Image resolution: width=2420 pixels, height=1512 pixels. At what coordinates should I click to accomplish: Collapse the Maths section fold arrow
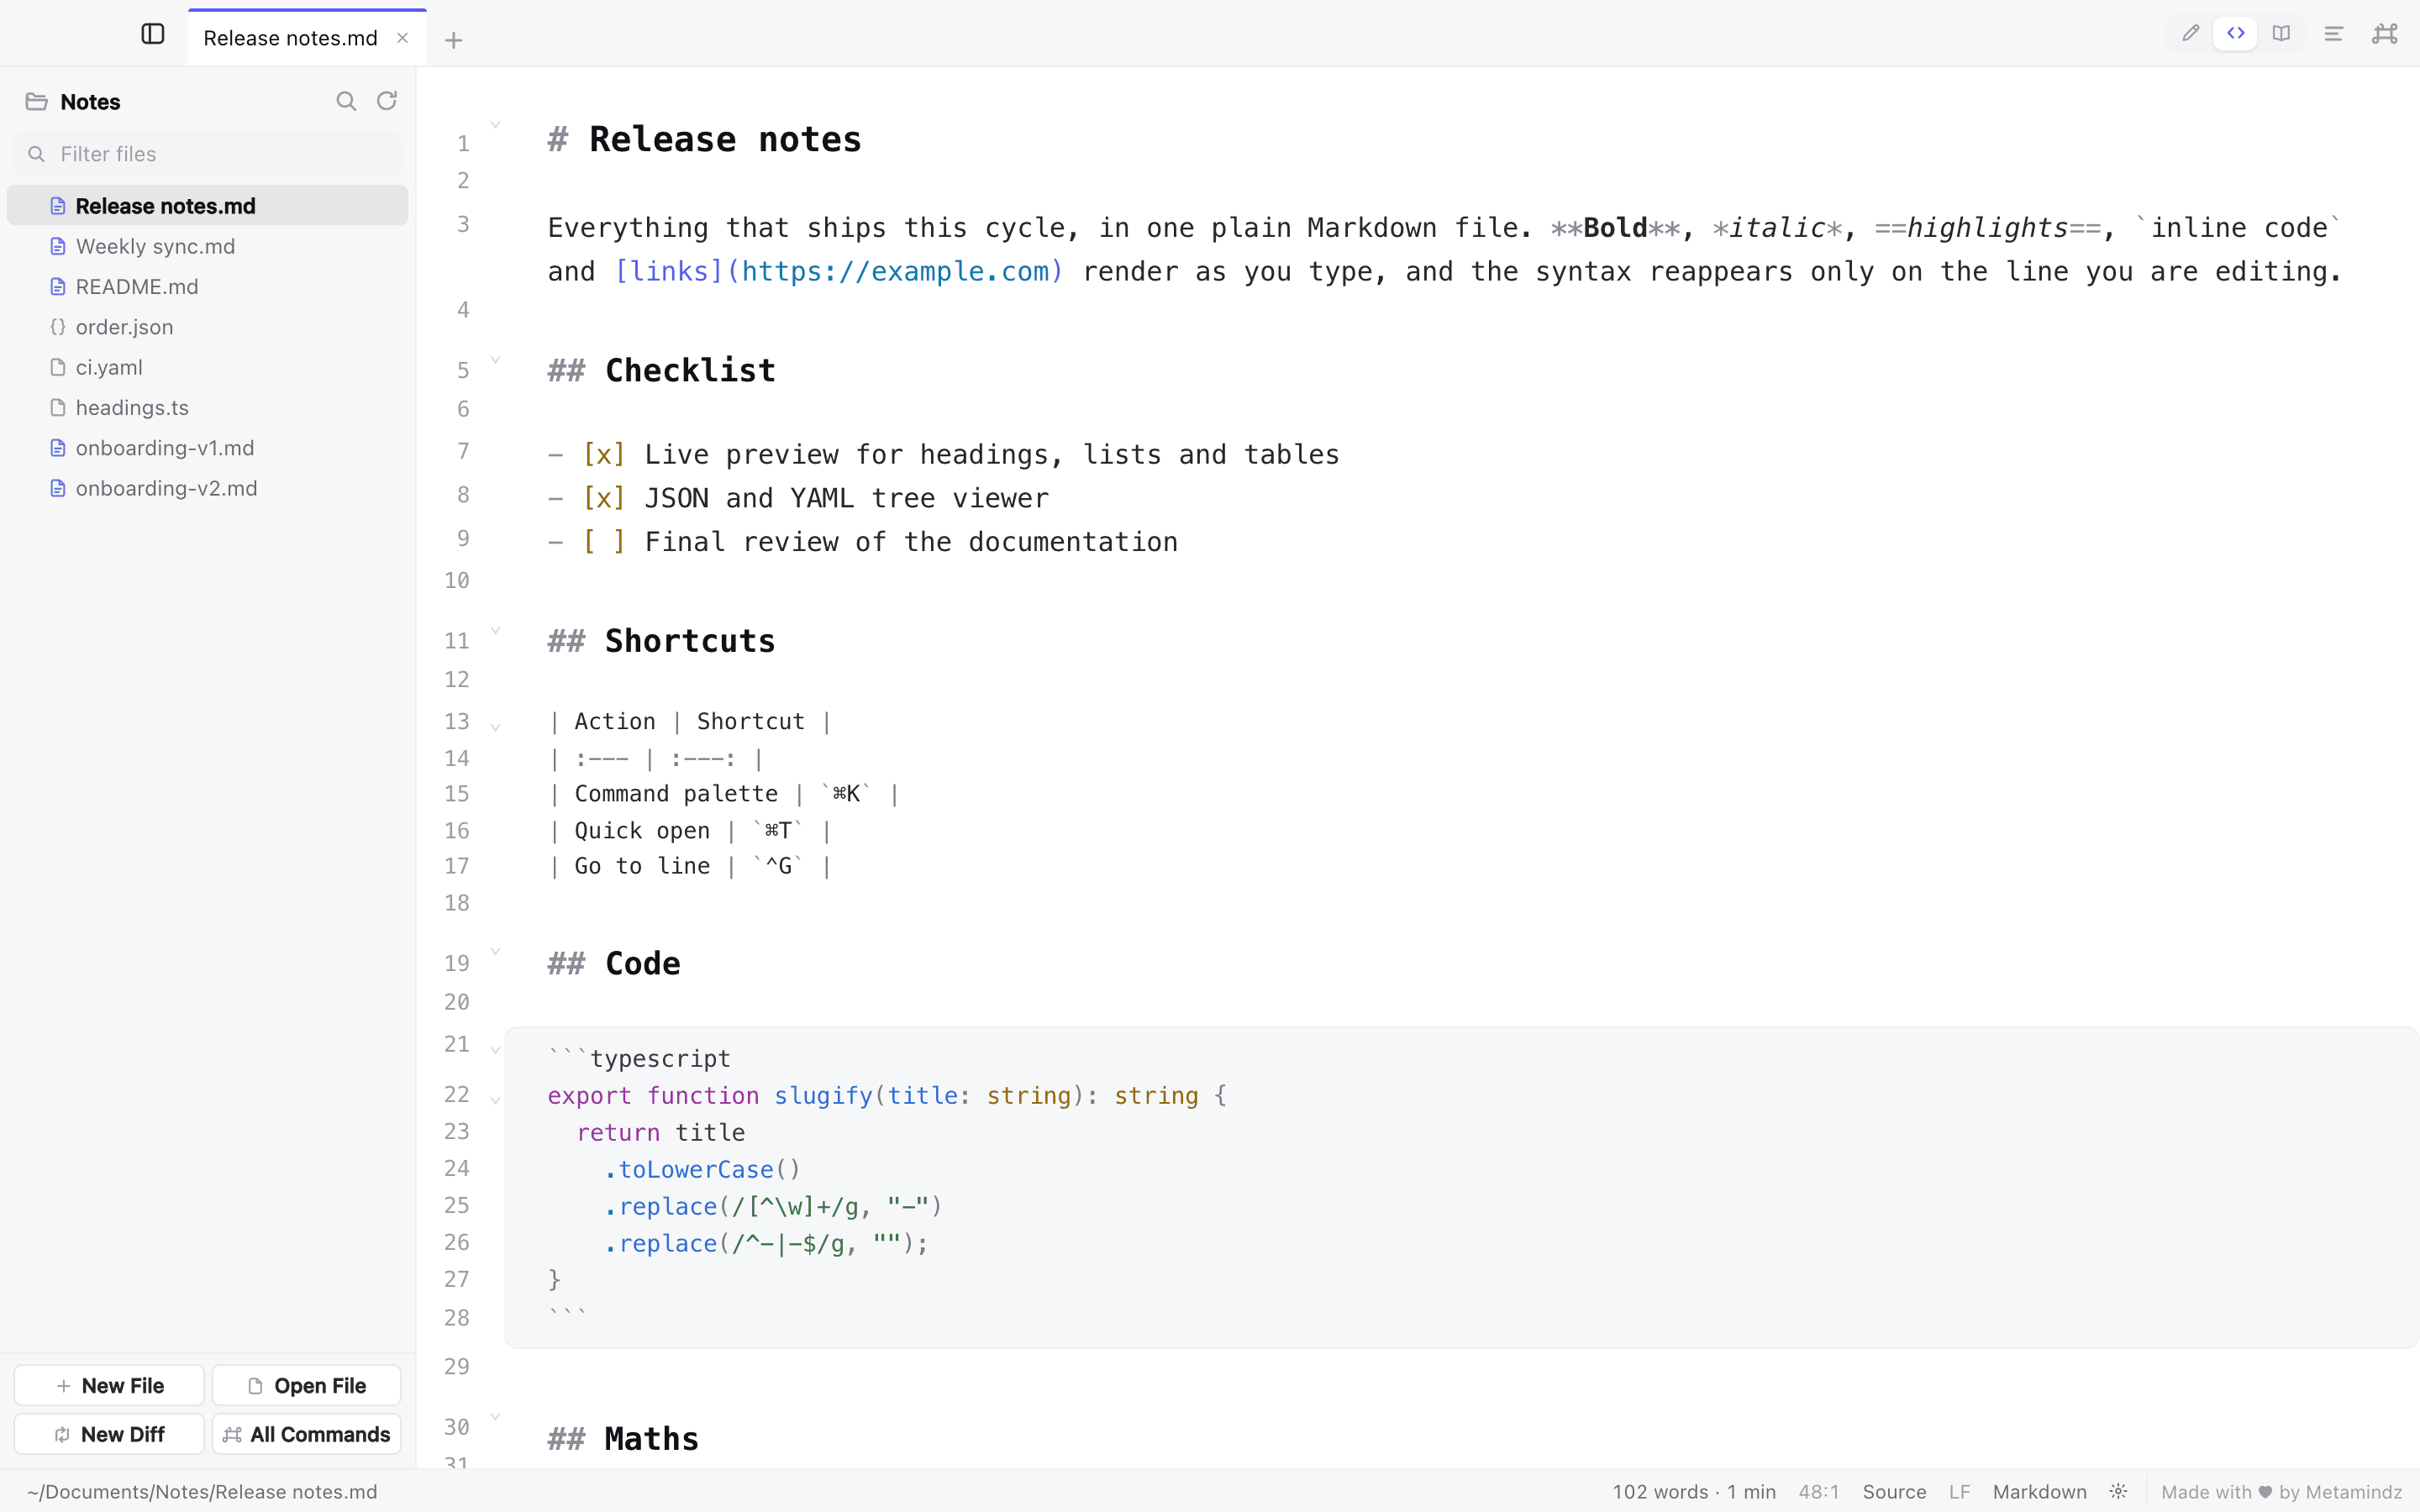point(495,1416)
